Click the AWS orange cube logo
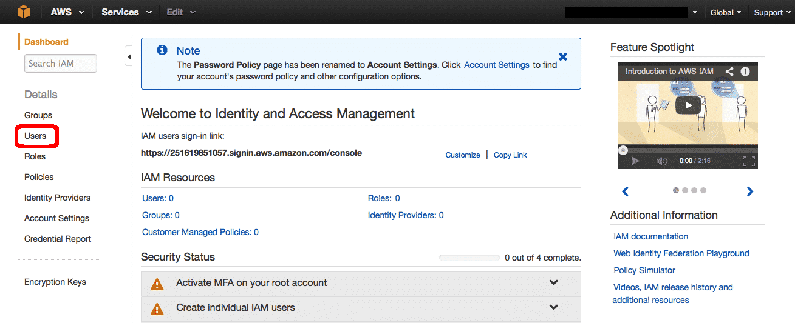 click(x=24, y=12)
